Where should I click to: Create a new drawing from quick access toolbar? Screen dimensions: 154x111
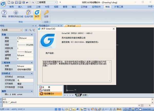(9, 2)
